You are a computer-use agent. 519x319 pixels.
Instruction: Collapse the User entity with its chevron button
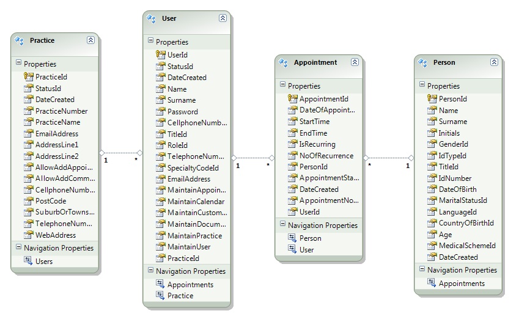point(223,18)
